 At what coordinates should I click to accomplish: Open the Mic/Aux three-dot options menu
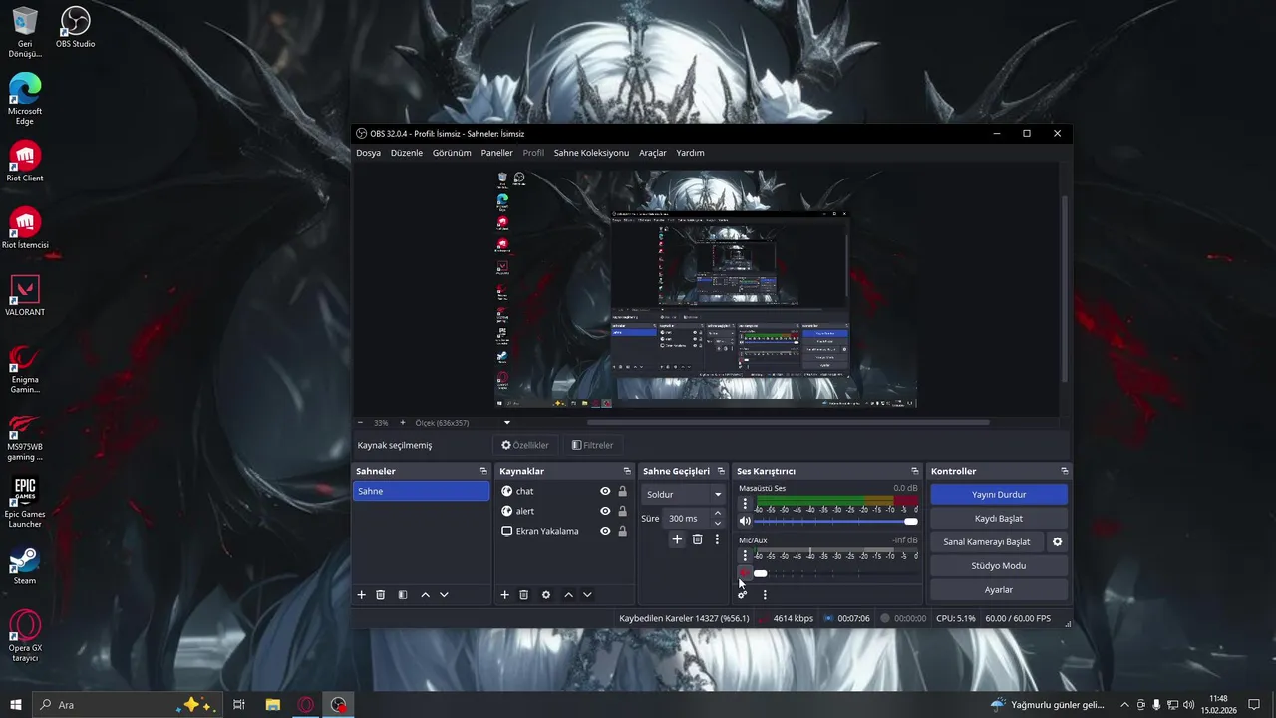[x=745, y=555]
